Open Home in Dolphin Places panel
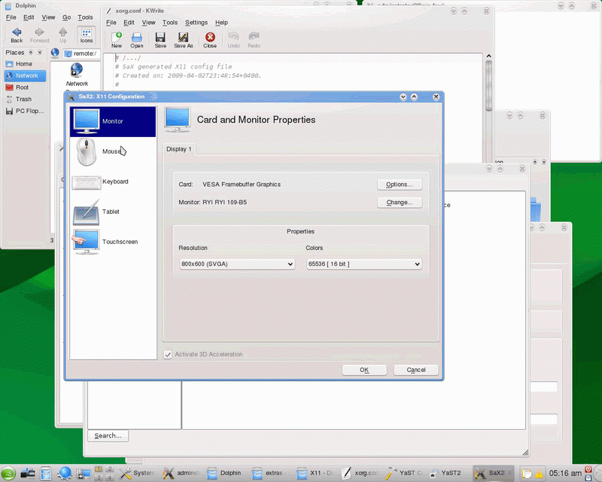The image size is (602, 482). (25, 64)
